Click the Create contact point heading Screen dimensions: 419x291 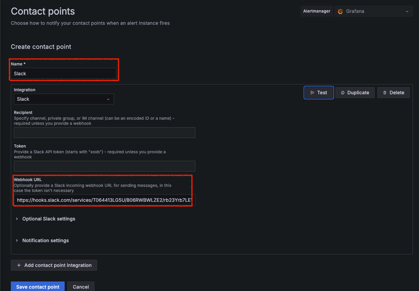pyautogui.click(x=41, y=47)
